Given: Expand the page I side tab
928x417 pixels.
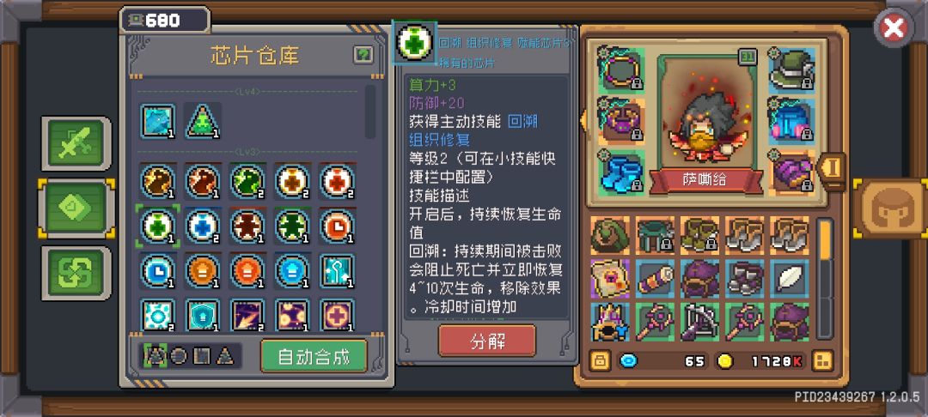Looking at the screenshot, I should click(832, 168).
